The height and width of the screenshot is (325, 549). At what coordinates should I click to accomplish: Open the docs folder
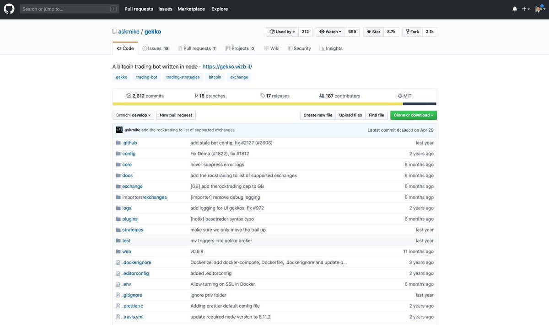128,176
